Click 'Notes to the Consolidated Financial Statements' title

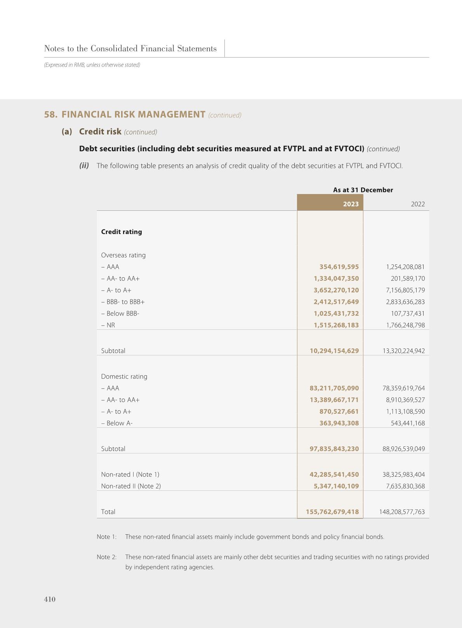pyautogui.click(x=130, y=49)
